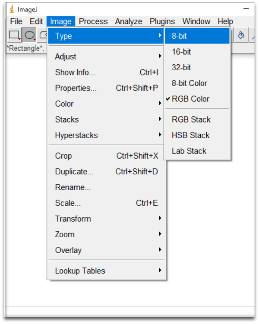Choose the 32-bit image type
The height and width of the screenshot is (324, 259).
pyautogui.click(x=181, y=67)
